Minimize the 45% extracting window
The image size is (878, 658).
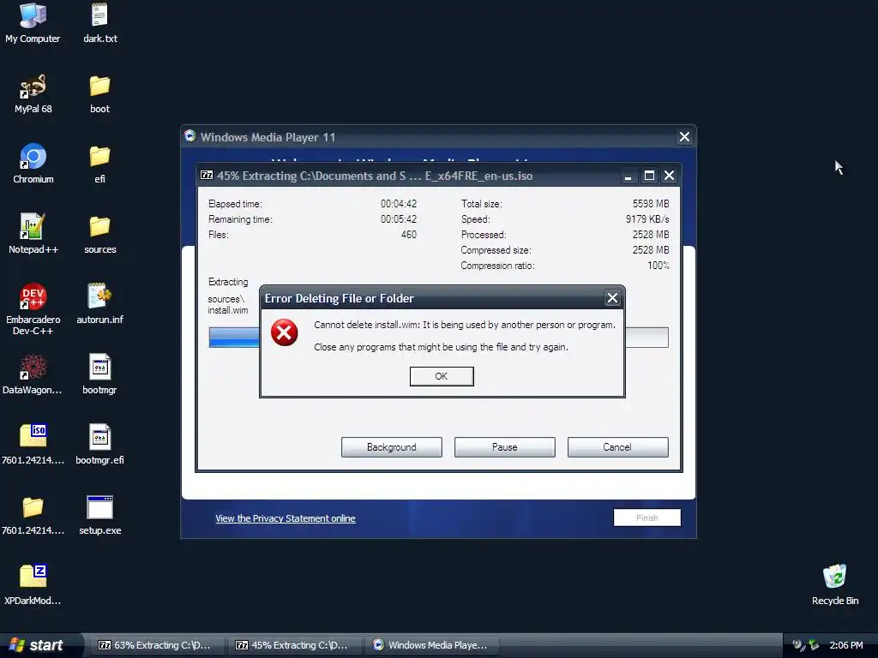point(628,176)
